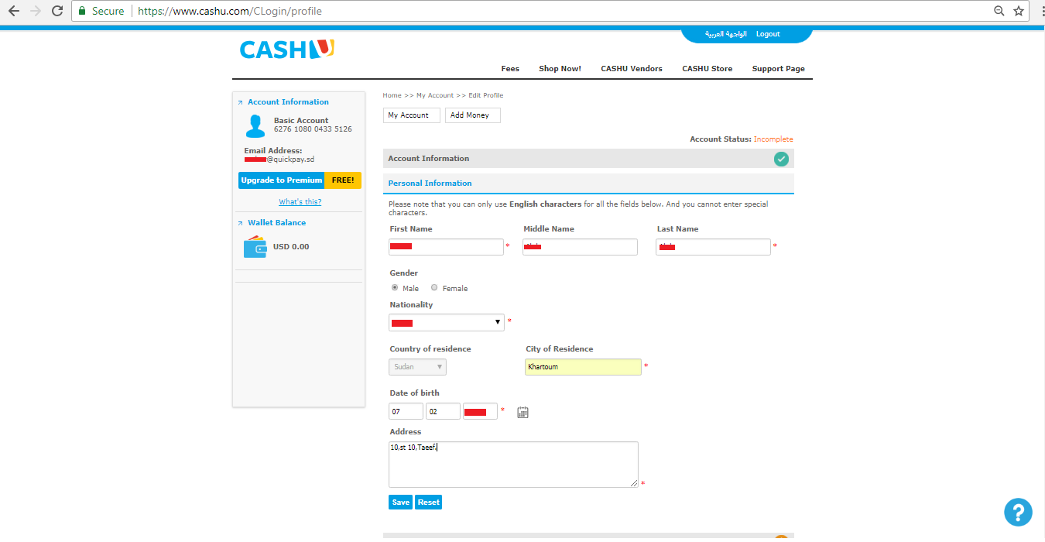Click into the City of Residence field
This screenshot has width=1045, height=542.
[583, 367]
